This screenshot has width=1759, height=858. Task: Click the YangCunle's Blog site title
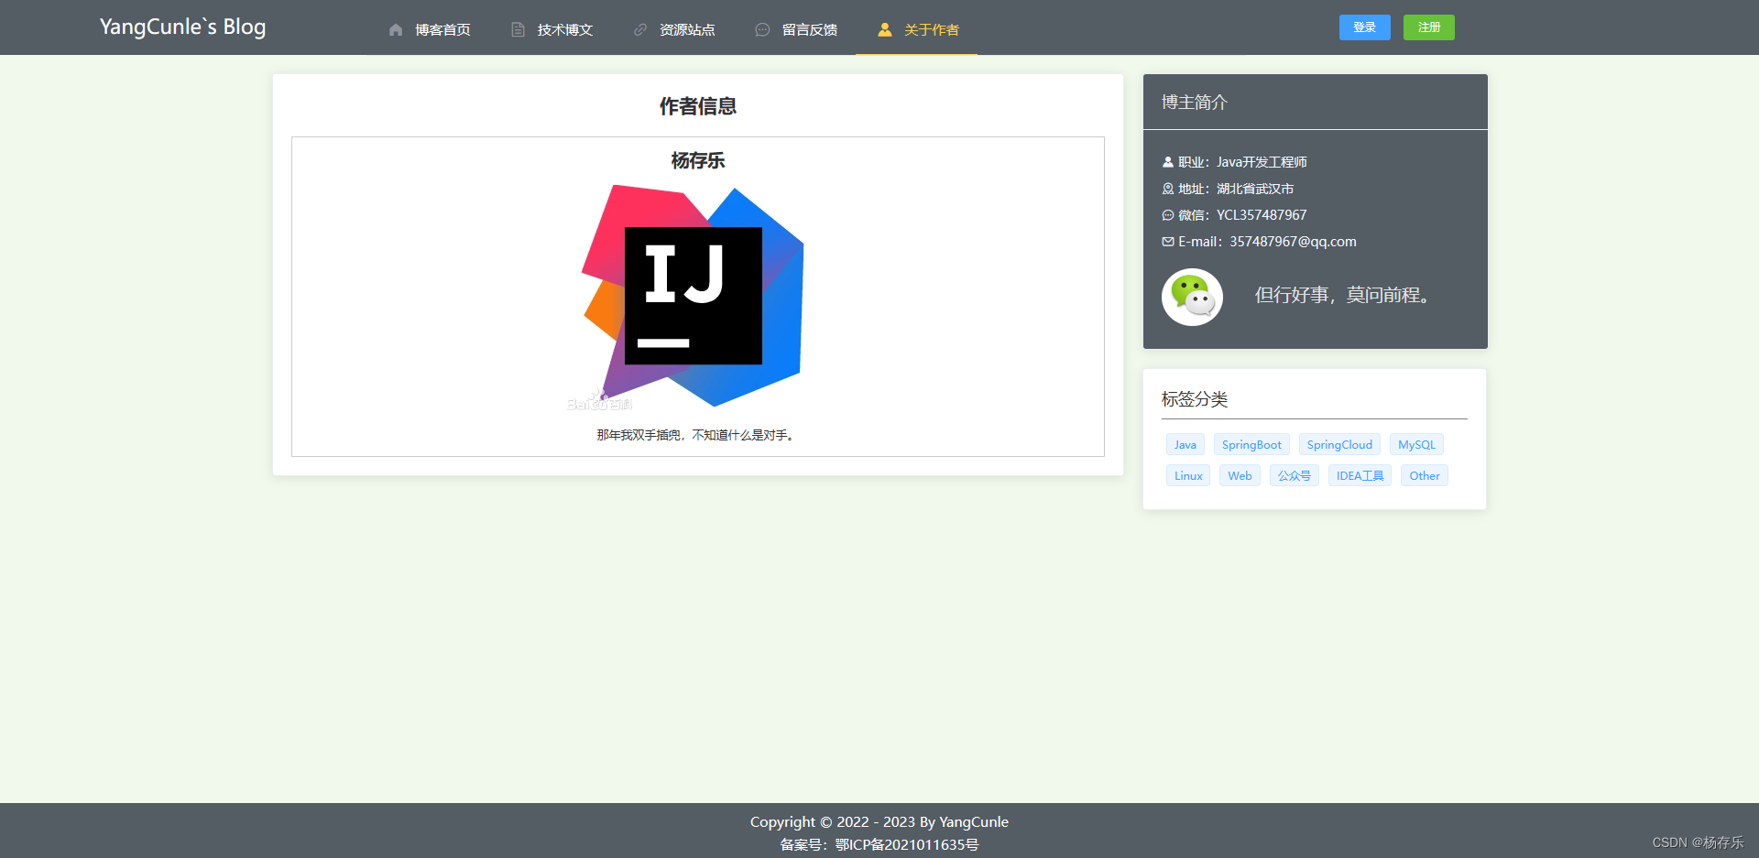pyautogui.click(x=182, y=27)
